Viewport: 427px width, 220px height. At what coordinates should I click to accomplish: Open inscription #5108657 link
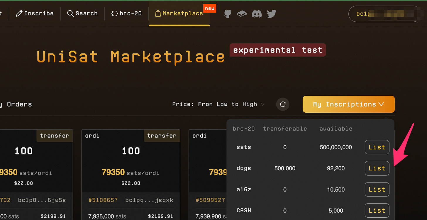tap(103, 200)
